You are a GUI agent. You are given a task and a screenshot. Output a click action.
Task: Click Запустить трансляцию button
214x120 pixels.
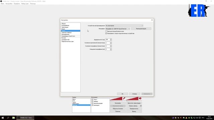point(134,103)
